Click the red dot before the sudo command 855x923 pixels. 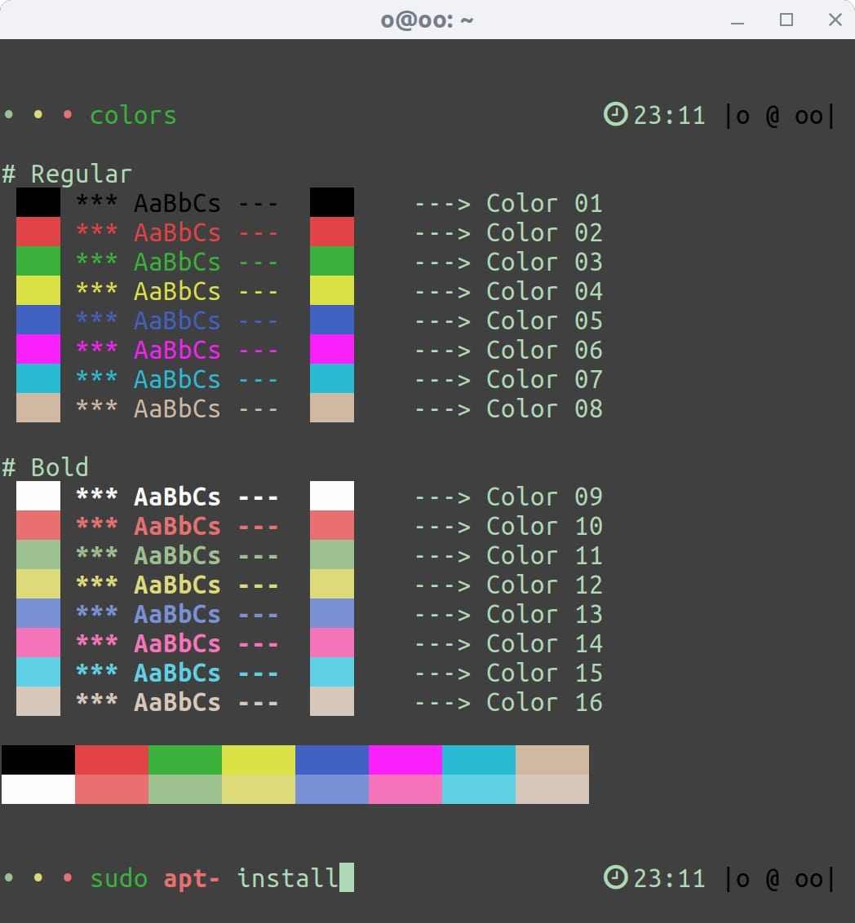click(68, 878)
